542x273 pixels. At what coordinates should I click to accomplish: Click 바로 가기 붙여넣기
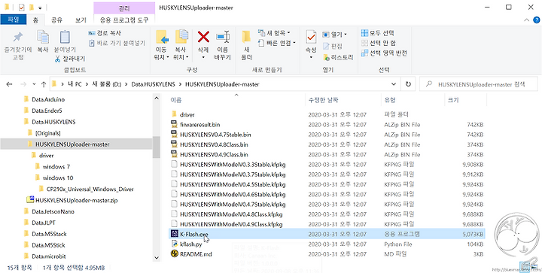tap(117, 44)
